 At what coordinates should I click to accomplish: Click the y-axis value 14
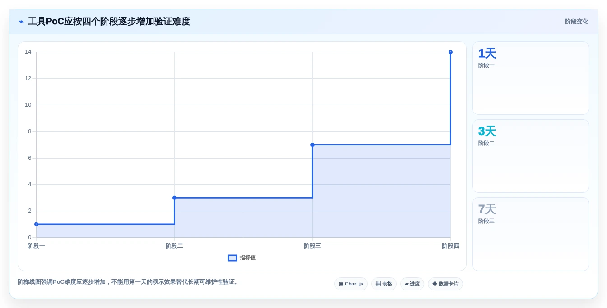click(28, 52)
